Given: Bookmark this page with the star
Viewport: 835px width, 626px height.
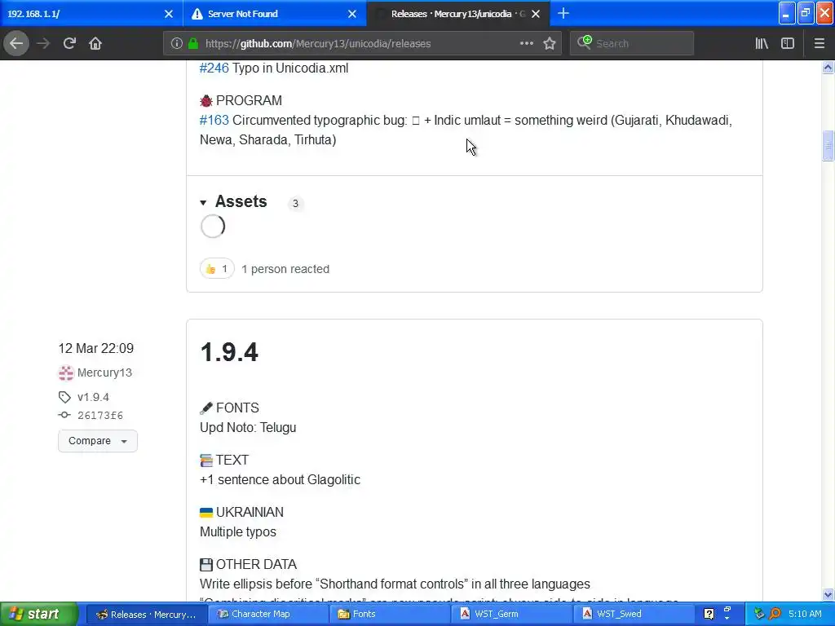Looking at the screenshot, I should 550,43.
